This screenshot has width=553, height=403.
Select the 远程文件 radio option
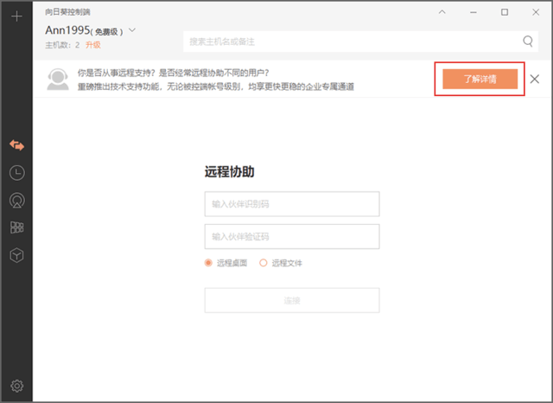(264, 263)
